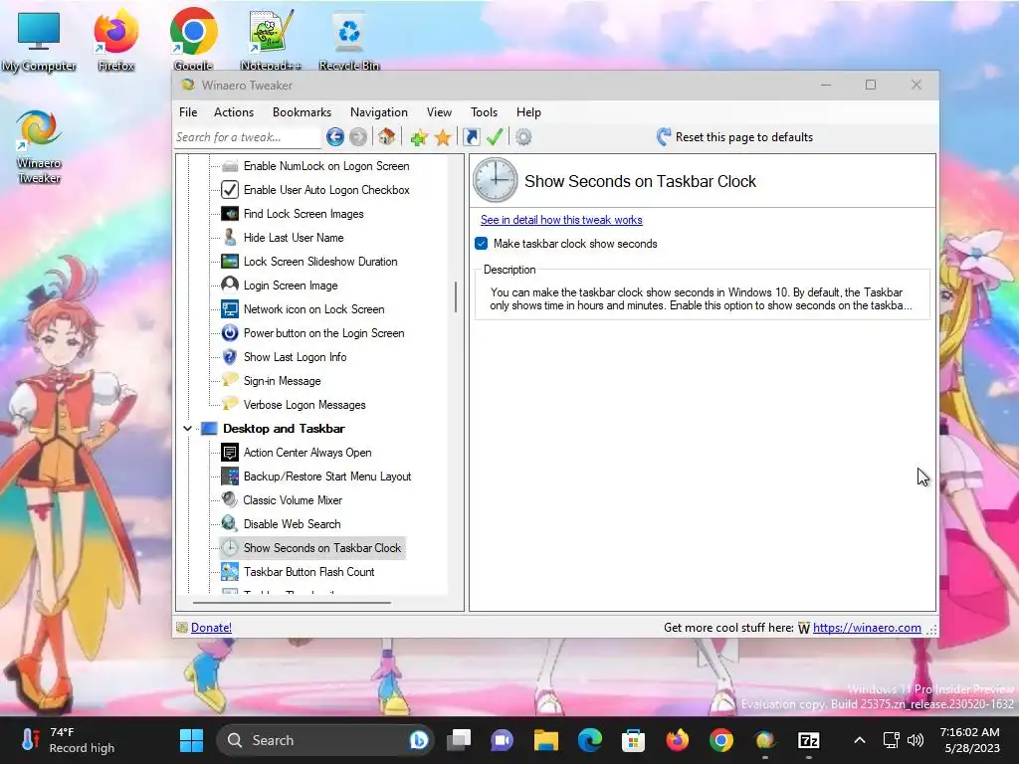The width and height of the screenshot is (1019, 764).
Task: Click the greyed Forward navigation arrow
Action: click(358, 137)
